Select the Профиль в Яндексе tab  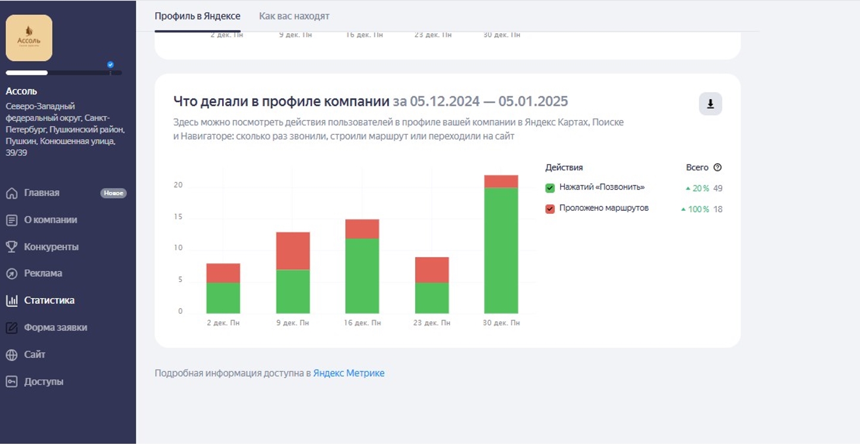point(198,16)
